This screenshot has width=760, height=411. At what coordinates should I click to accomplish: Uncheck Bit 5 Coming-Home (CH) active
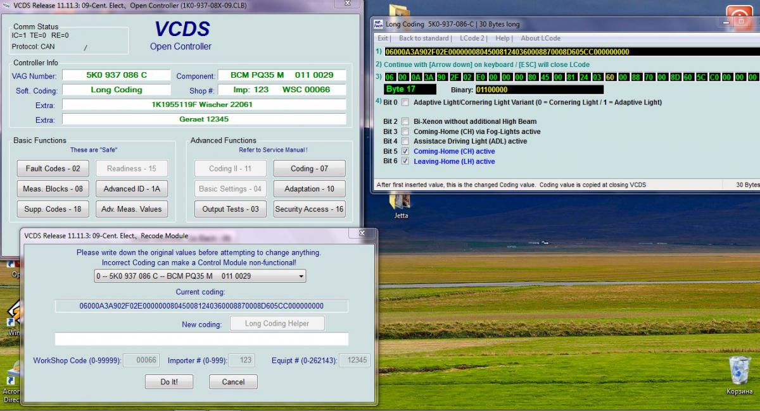[x=405, y=152]
